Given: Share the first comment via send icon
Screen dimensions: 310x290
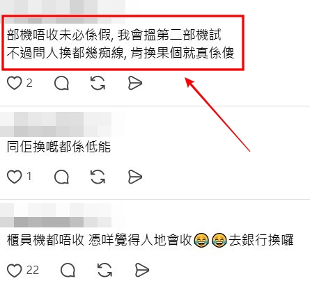Looking at the screenshot, I should tap(135, 83).
